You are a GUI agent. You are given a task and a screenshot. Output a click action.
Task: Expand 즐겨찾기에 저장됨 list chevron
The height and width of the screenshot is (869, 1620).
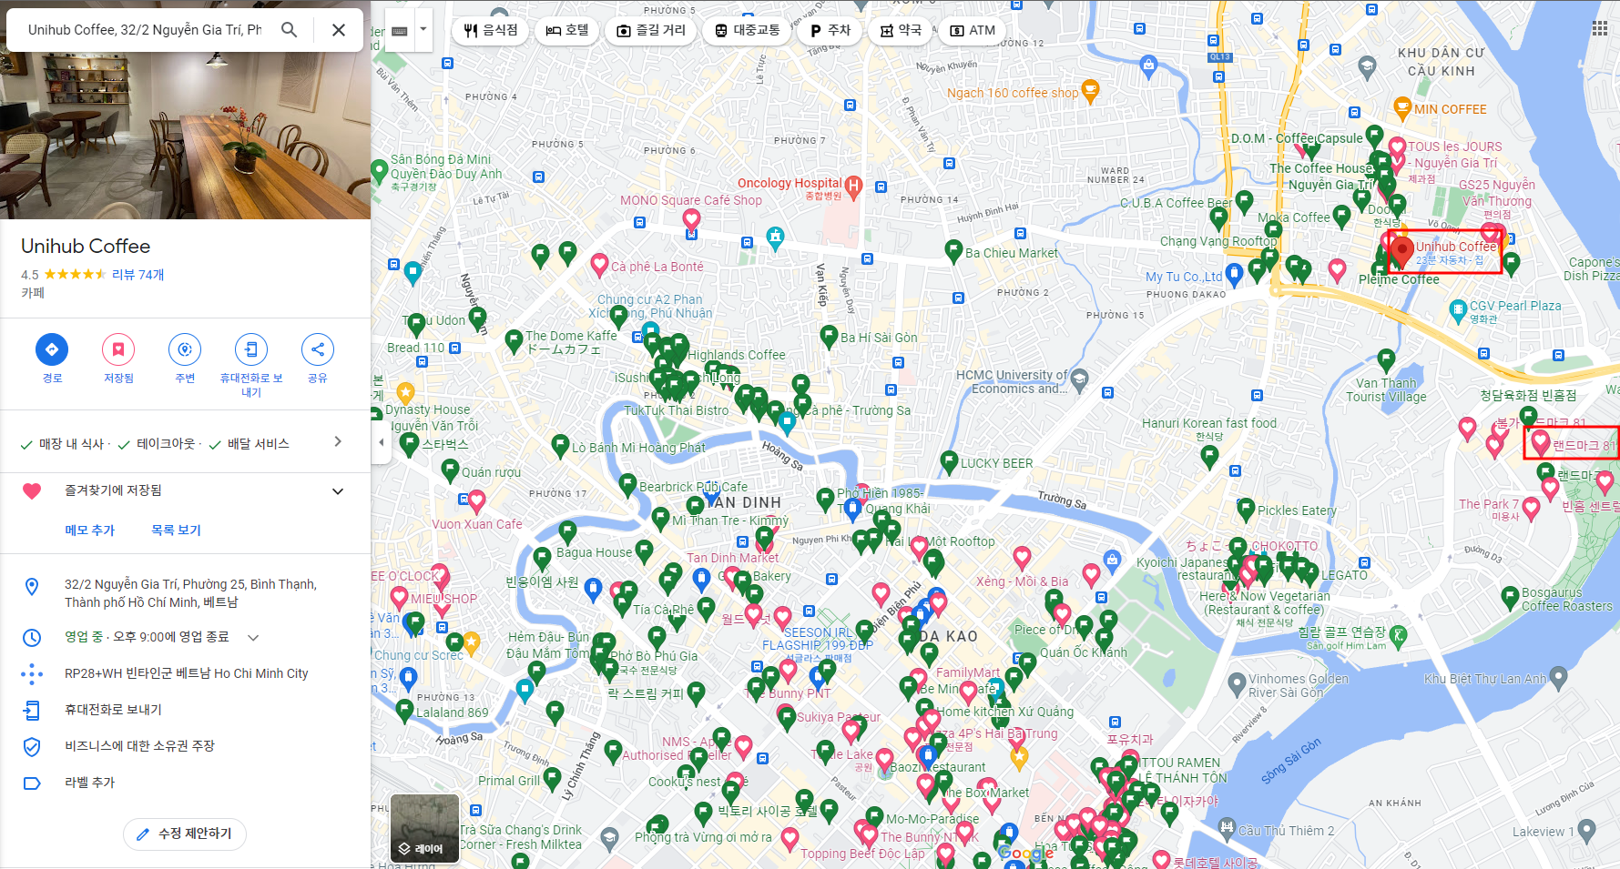338,491
